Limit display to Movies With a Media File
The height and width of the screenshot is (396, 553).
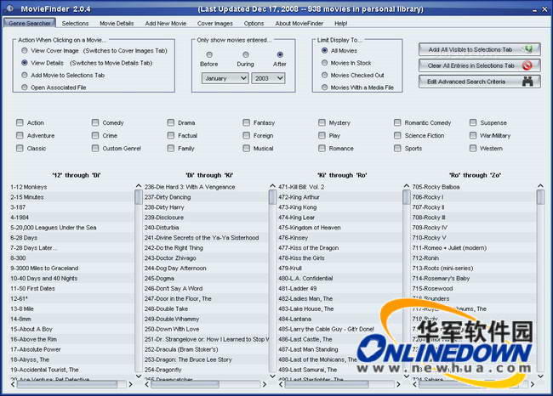pyautogui.click(x=324, y=88)
